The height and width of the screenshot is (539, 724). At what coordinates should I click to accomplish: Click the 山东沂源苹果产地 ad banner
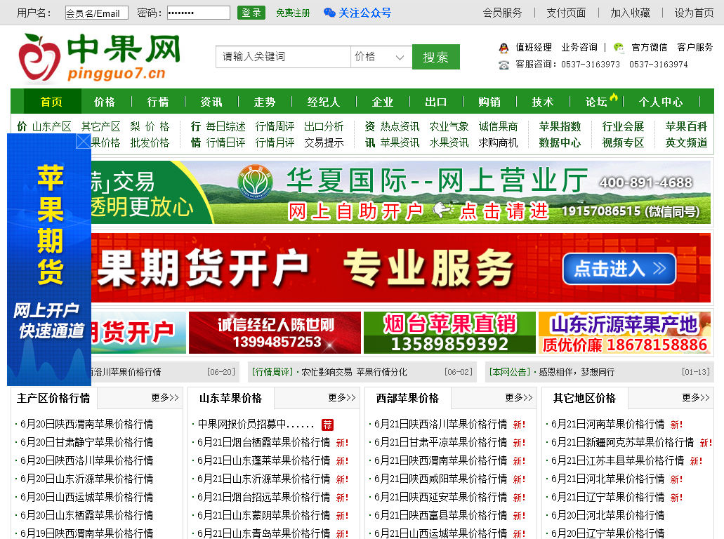[x=625, y=333]
